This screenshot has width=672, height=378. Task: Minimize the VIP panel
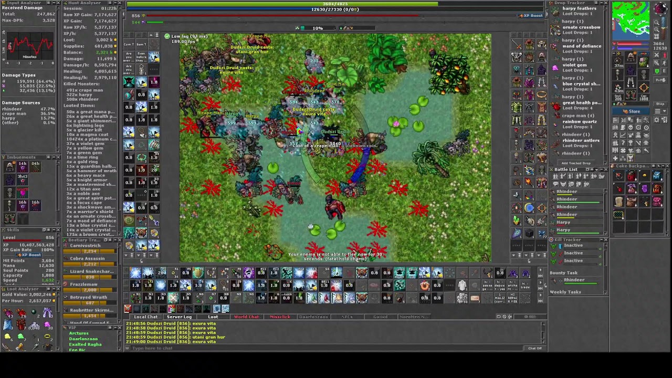pos(115,328)
